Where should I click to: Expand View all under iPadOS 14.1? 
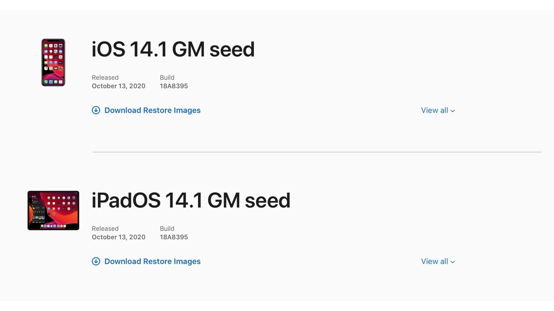click(435, 261)
